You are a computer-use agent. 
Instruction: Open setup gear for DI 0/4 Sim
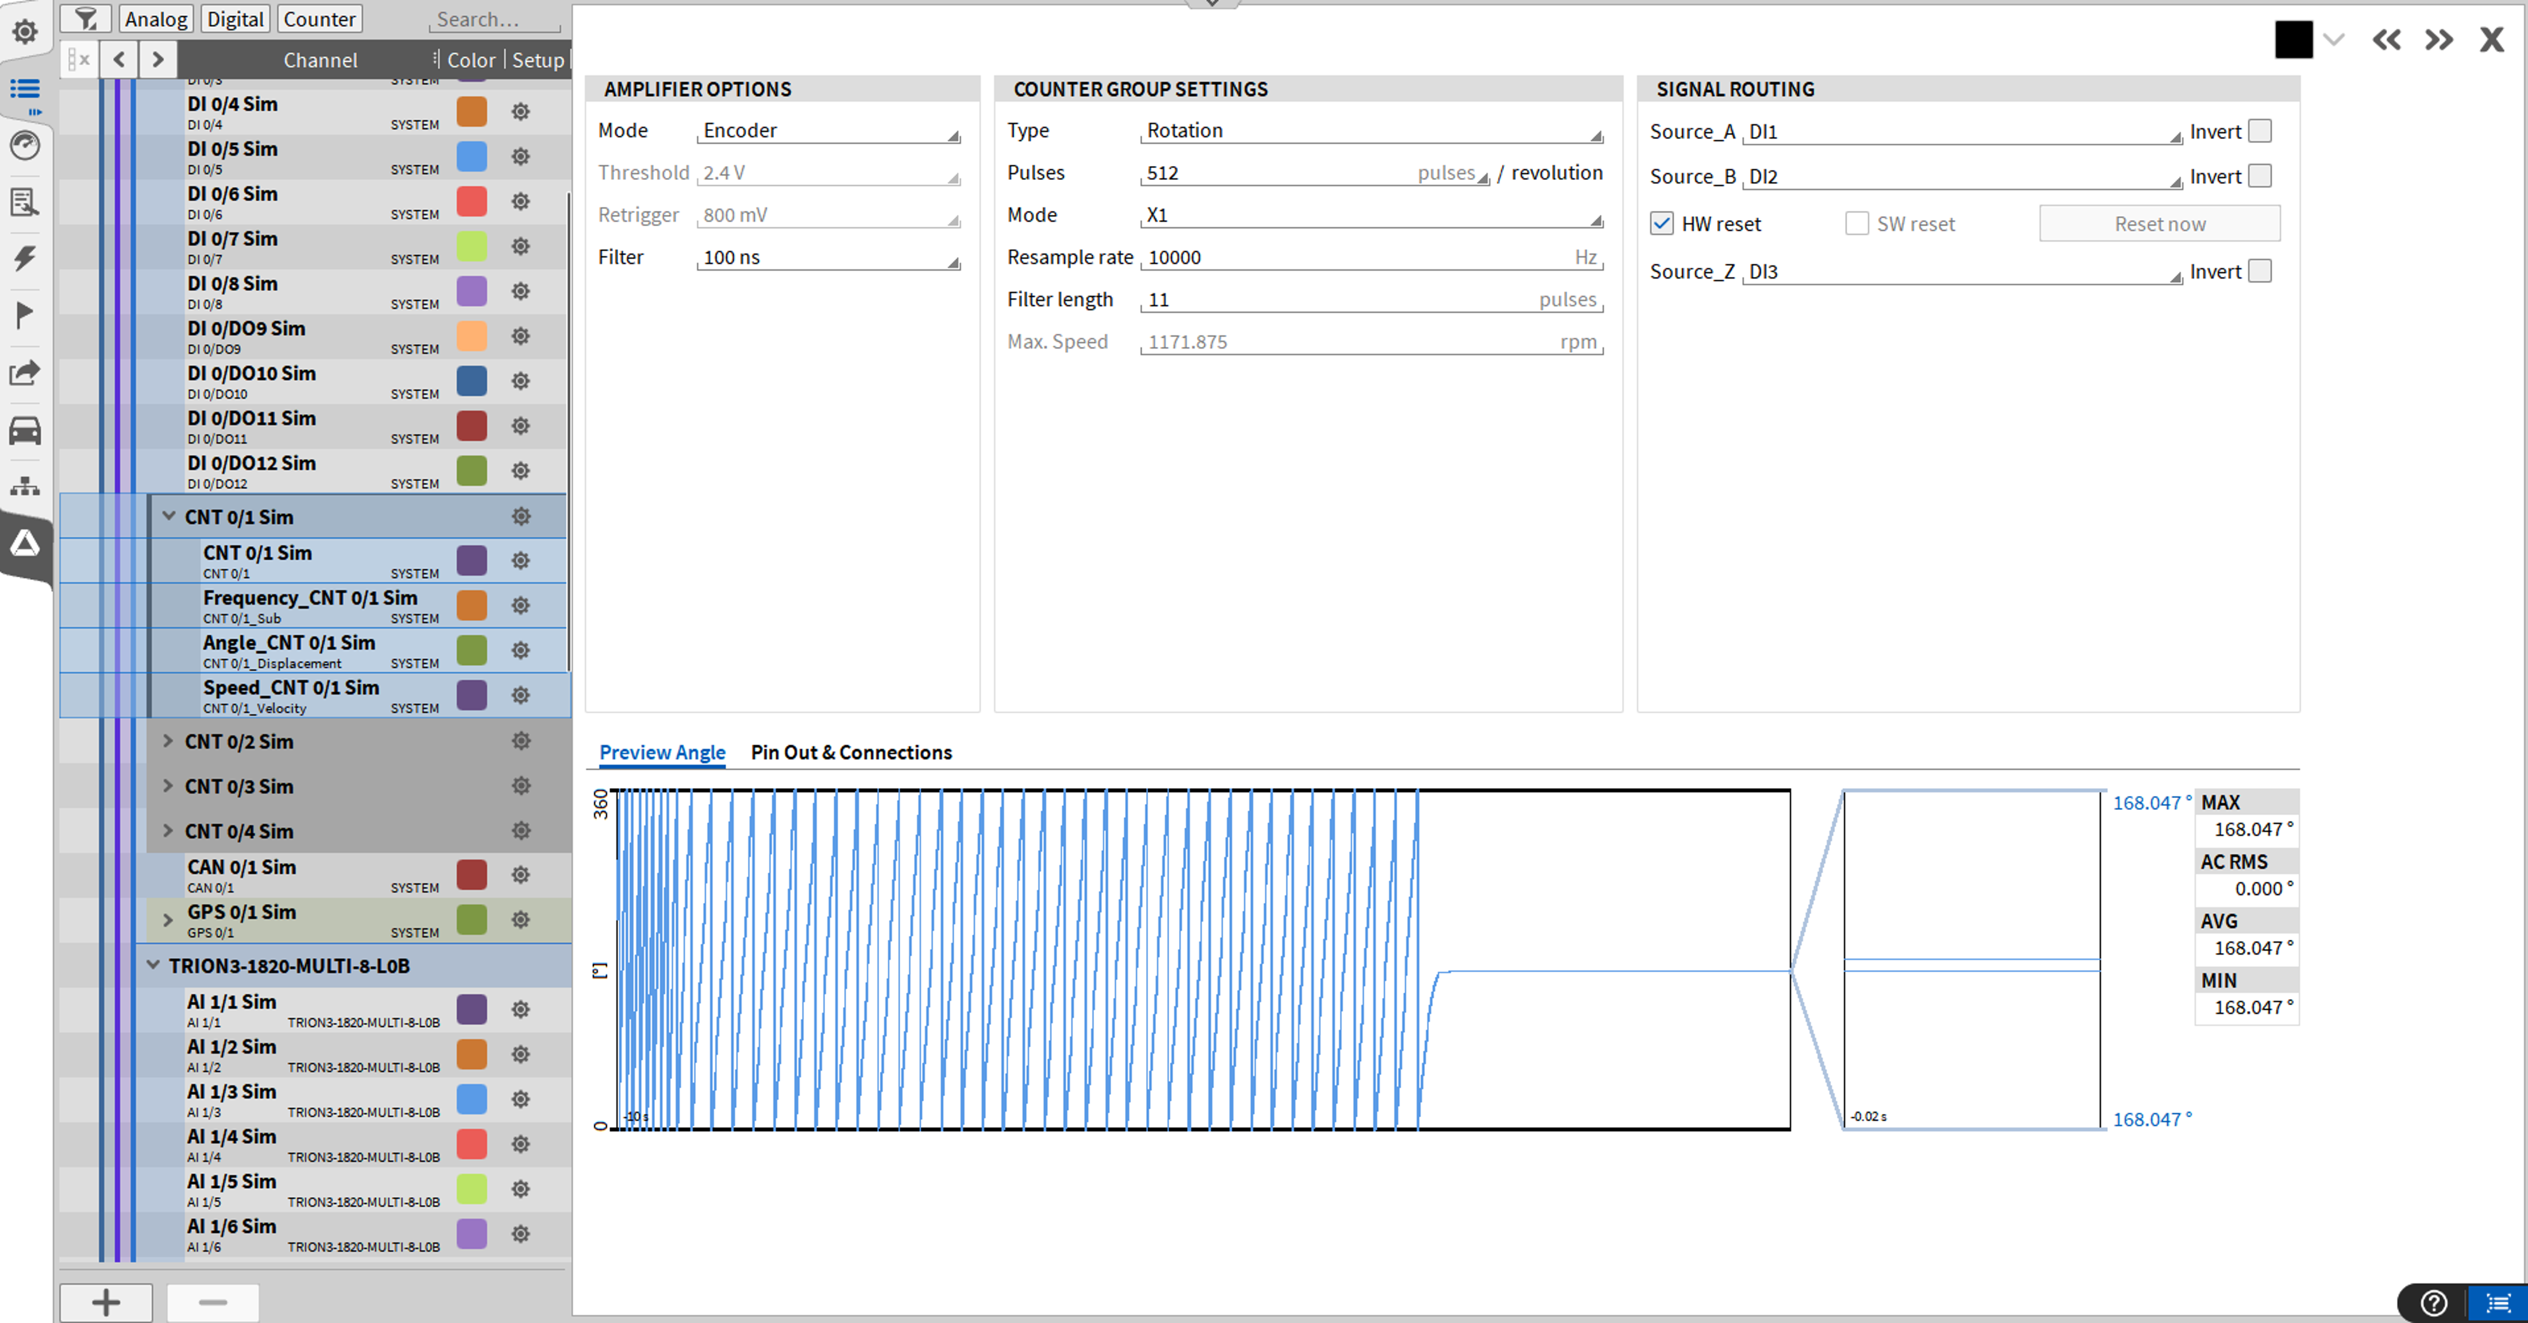[x=521, y=111]
